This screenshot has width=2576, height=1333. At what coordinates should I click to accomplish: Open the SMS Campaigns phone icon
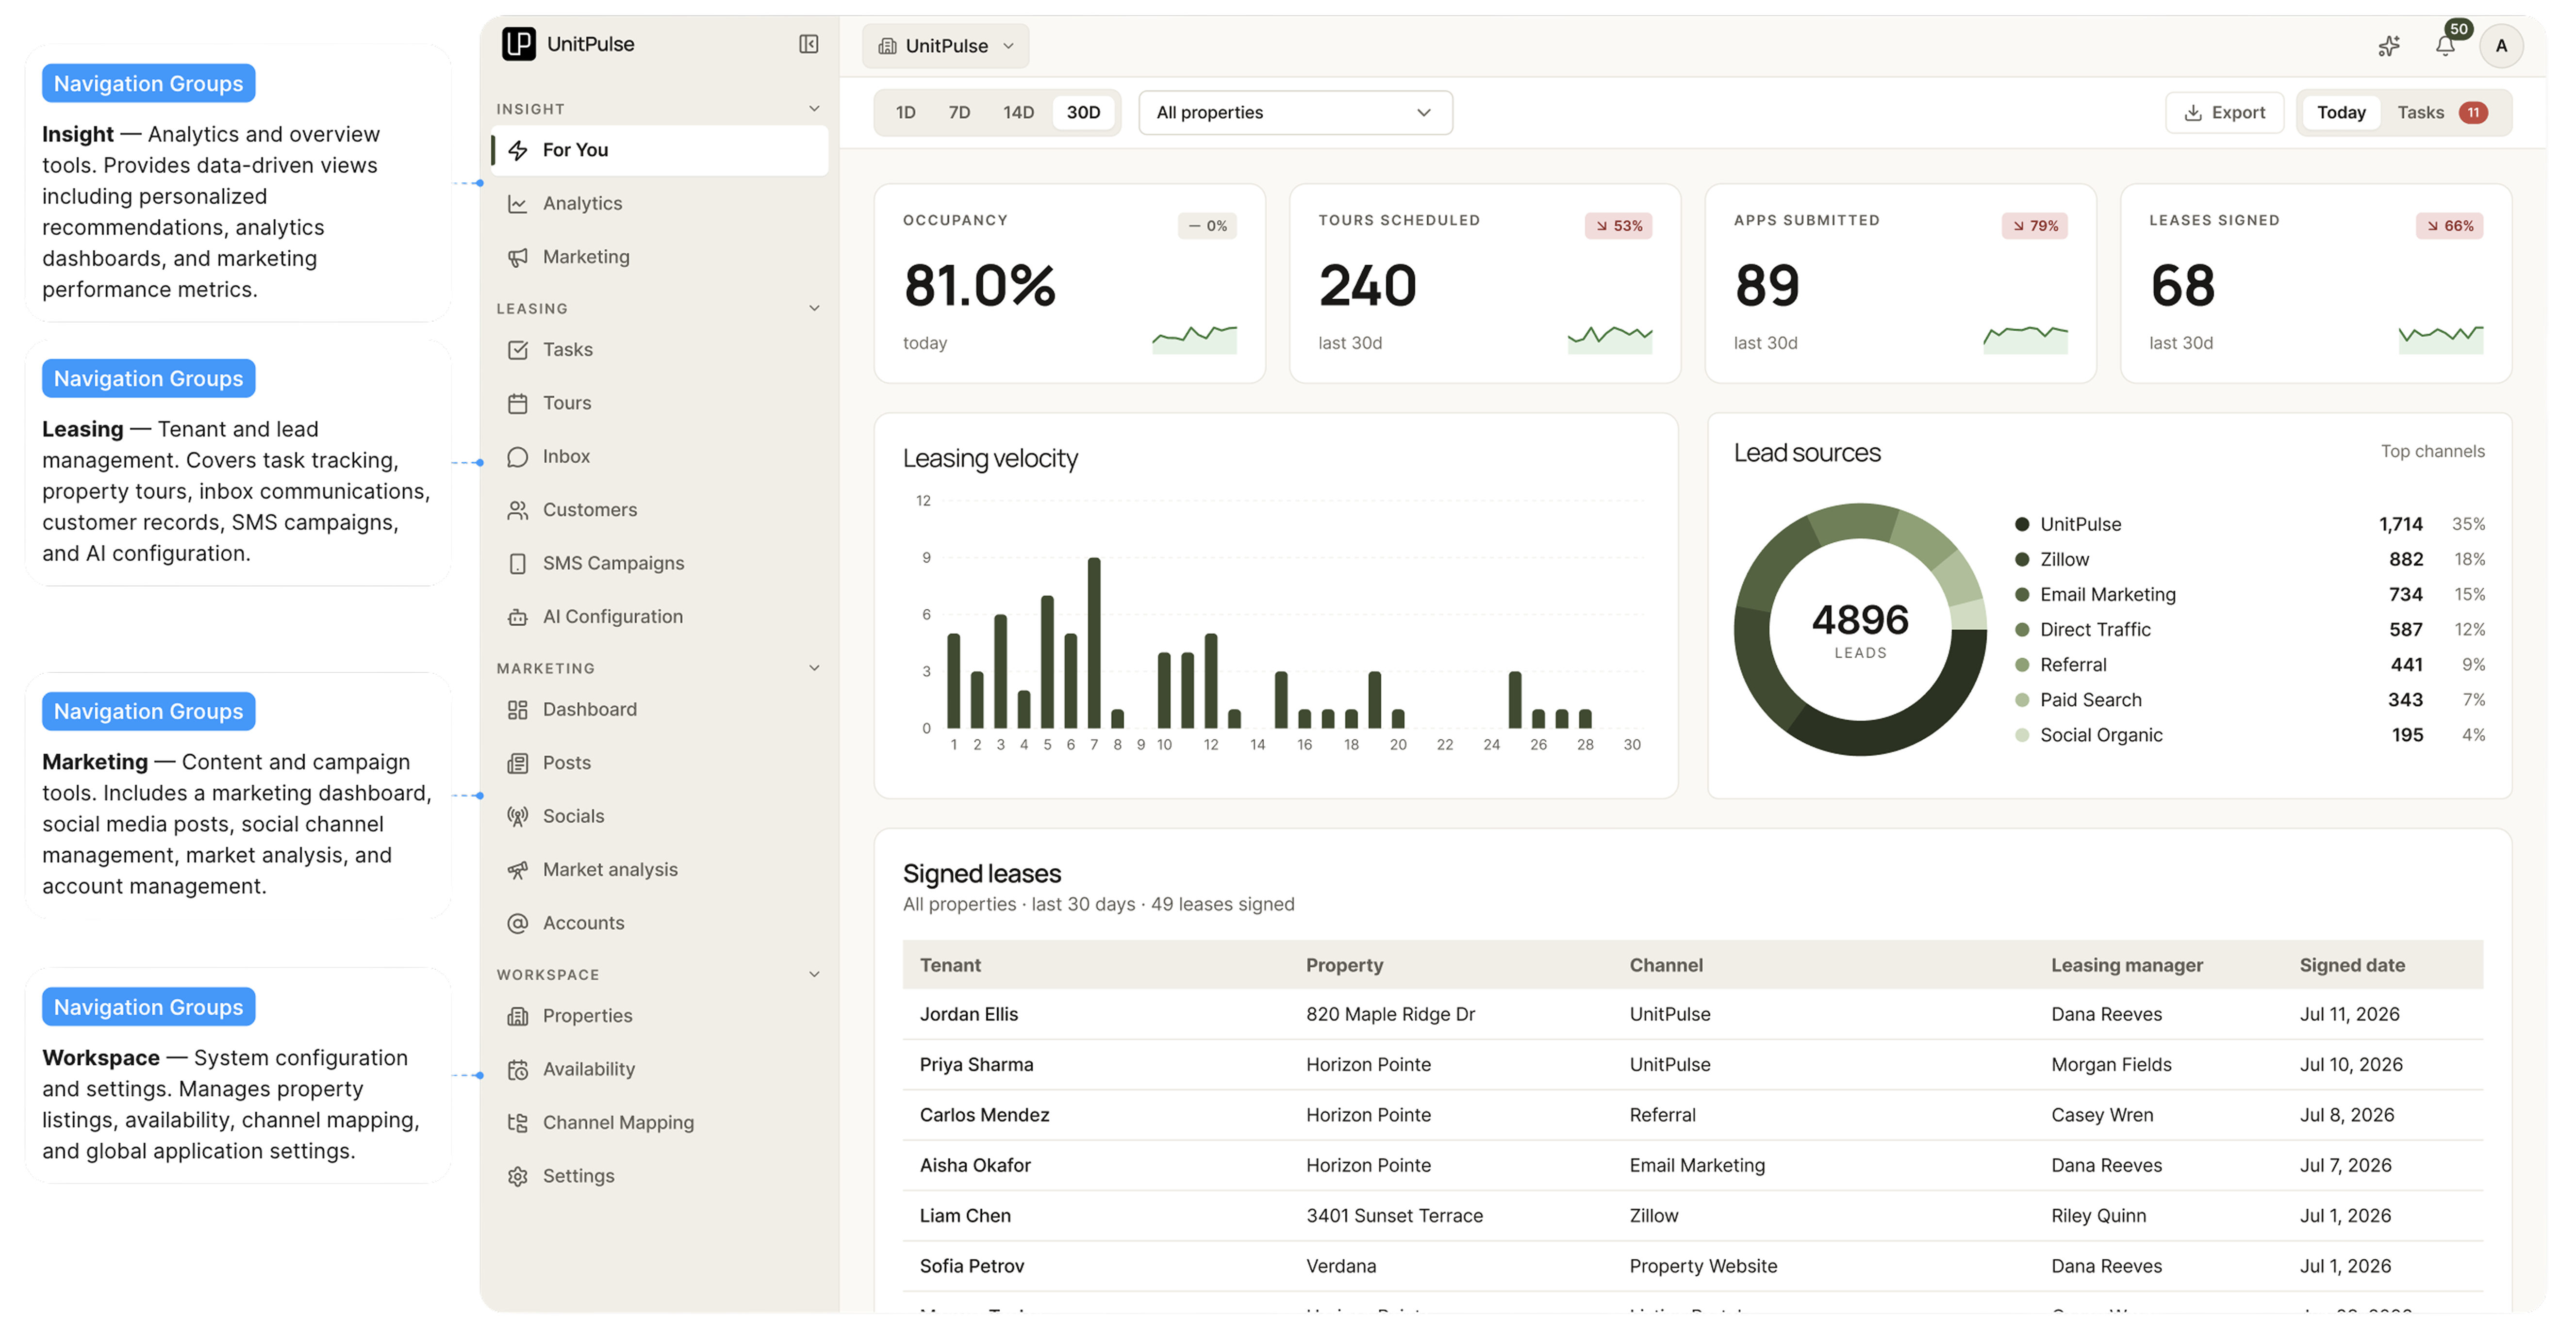click(x=518, y=564)
